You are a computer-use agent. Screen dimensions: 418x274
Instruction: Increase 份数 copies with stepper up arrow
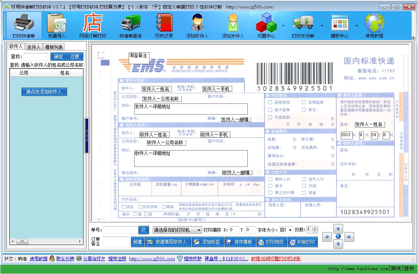(x=315, y=228)
